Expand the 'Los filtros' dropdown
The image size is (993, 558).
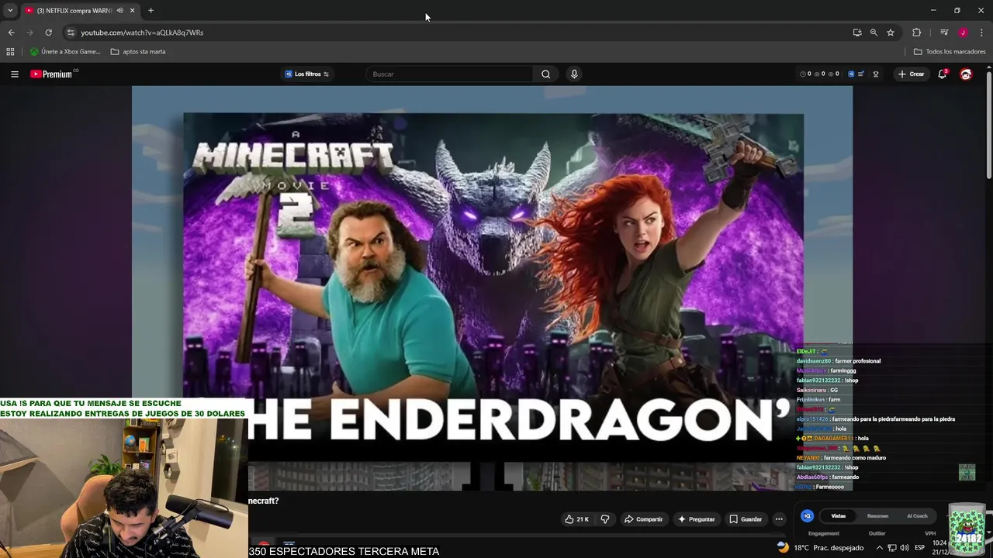[306, 74]
